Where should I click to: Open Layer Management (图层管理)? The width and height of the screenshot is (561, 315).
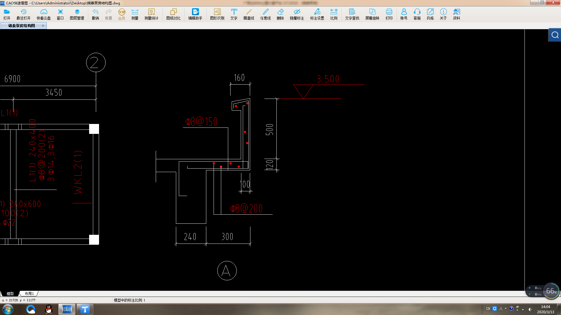(77, 14)
